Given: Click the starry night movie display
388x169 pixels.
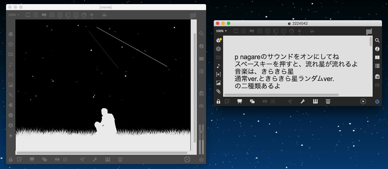Looking at the screenshot, I should click(x=103, y=85).
